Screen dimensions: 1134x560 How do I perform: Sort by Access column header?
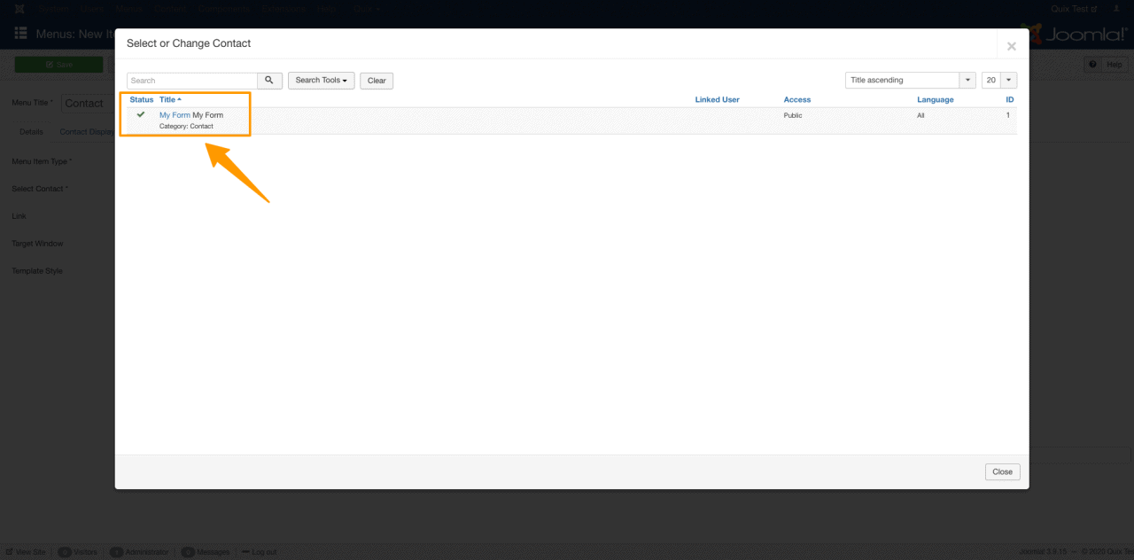(797, 99)
